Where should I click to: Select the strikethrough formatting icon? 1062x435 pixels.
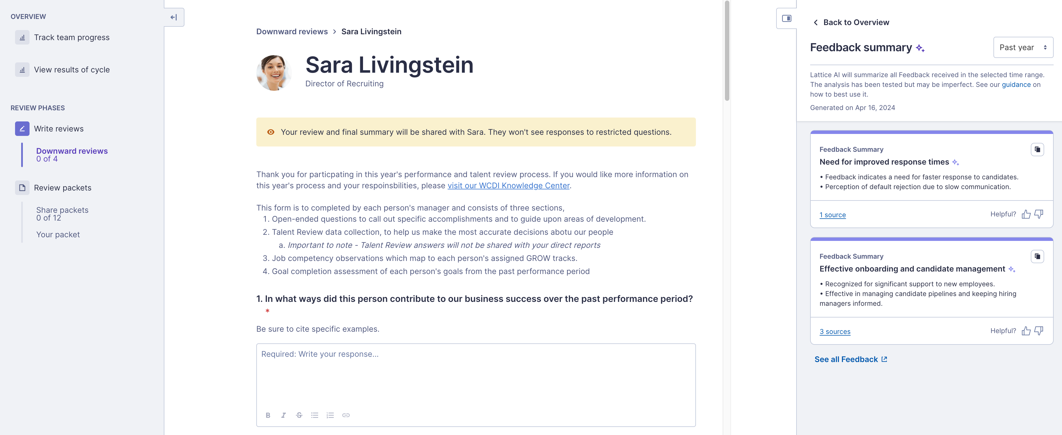(x=299, y=415)
